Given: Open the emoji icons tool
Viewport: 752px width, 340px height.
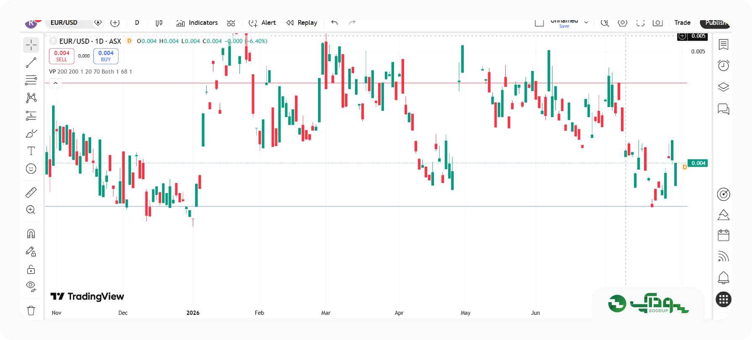Looking at the screenshot, I should tap(31, 169).
